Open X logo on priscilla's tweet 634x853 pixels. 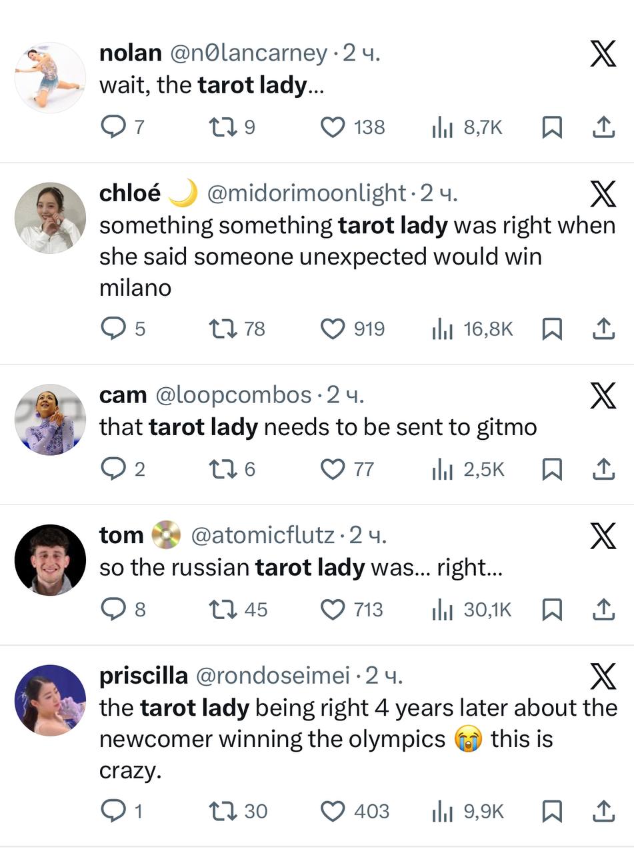(x=603, y=677)
